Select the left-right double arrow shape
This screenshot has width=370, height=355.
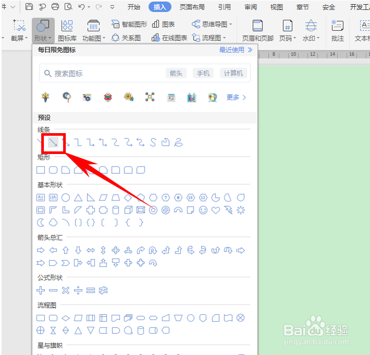click(x=91, y=250)
